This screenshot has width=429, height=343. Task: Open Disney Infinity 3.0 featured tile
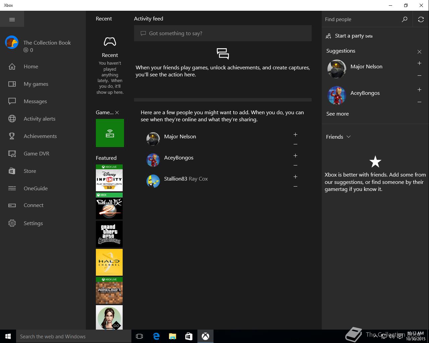tap(109, 178)
